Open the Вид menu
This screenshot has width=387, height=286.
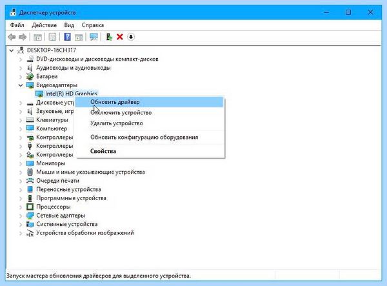point(69,25)
